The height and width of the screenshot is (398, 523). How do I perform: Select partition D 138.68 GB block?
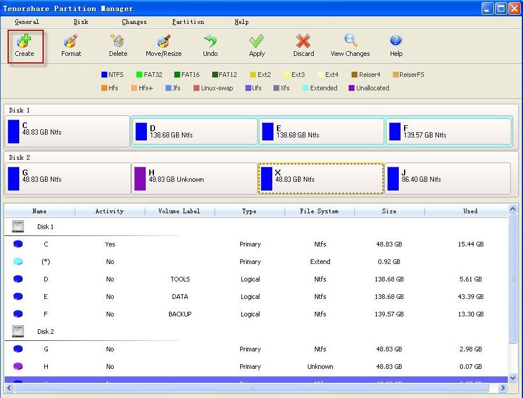195,132
